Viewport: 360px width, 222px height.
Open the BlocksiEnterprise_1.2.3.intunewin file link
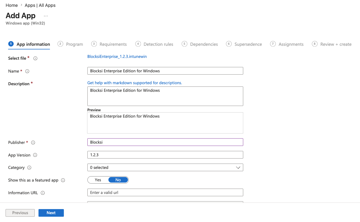click(x=117, y=57)
